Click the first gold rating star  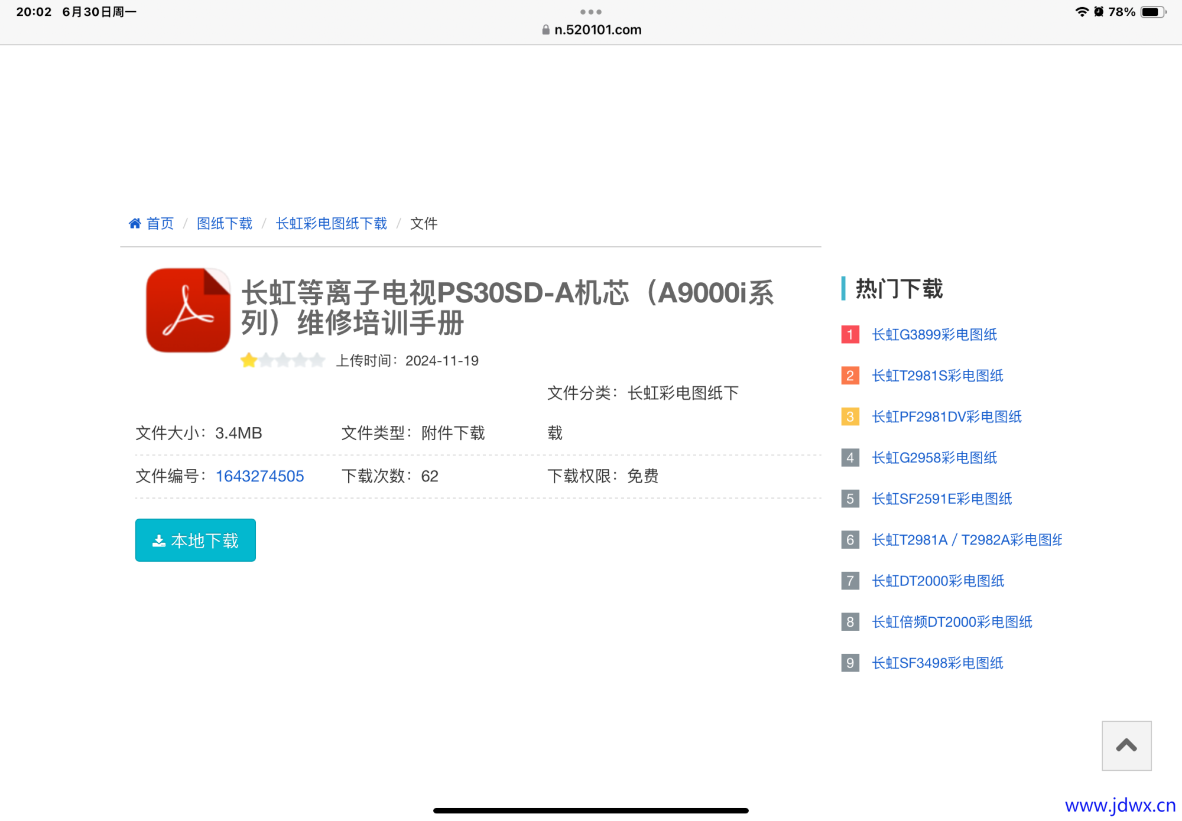pyautogui.click(x=249, y=360)
